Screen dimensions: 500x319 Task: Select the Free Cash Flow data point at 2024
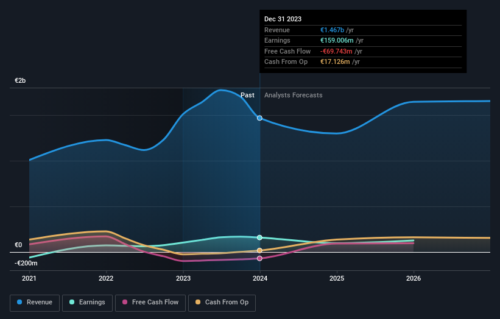pos(259,259)
